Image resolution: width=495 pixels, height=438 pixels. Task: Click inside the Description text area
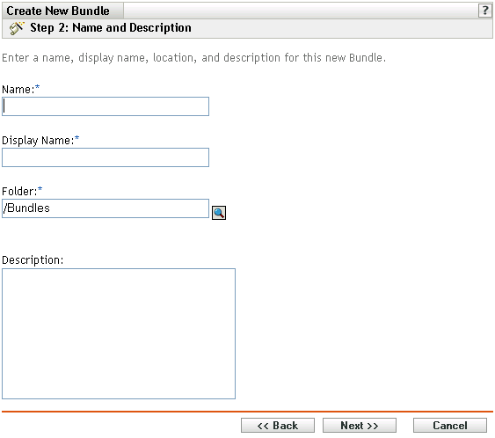[x=119, y=334]
